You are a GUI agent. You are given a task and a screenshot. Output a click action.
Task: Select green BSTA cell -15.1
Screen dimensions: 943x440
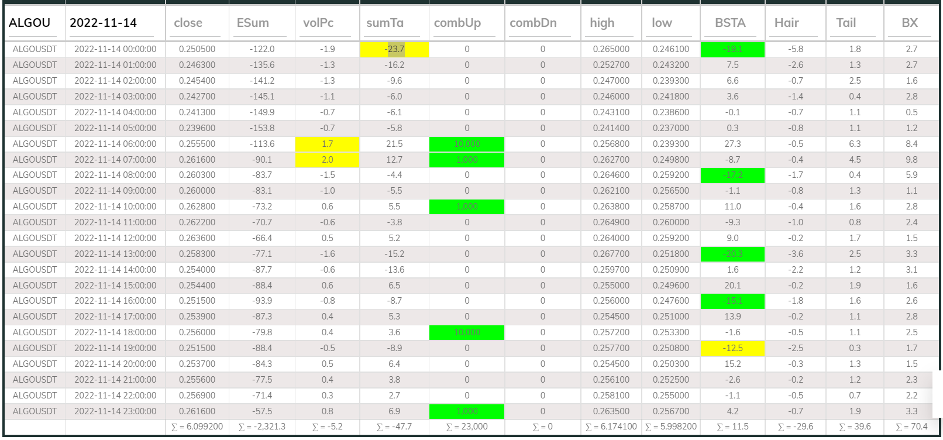[x=732, y=301]
